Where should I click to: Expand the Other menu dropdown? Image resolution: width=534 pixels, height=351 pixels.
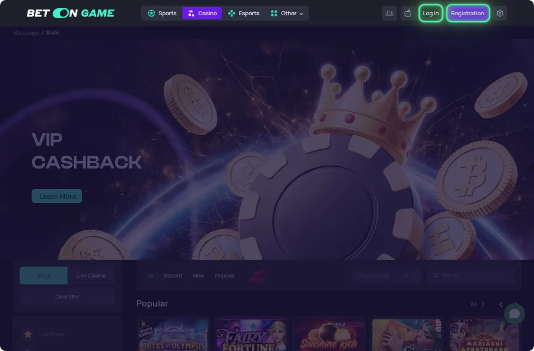tap(287, 13)
